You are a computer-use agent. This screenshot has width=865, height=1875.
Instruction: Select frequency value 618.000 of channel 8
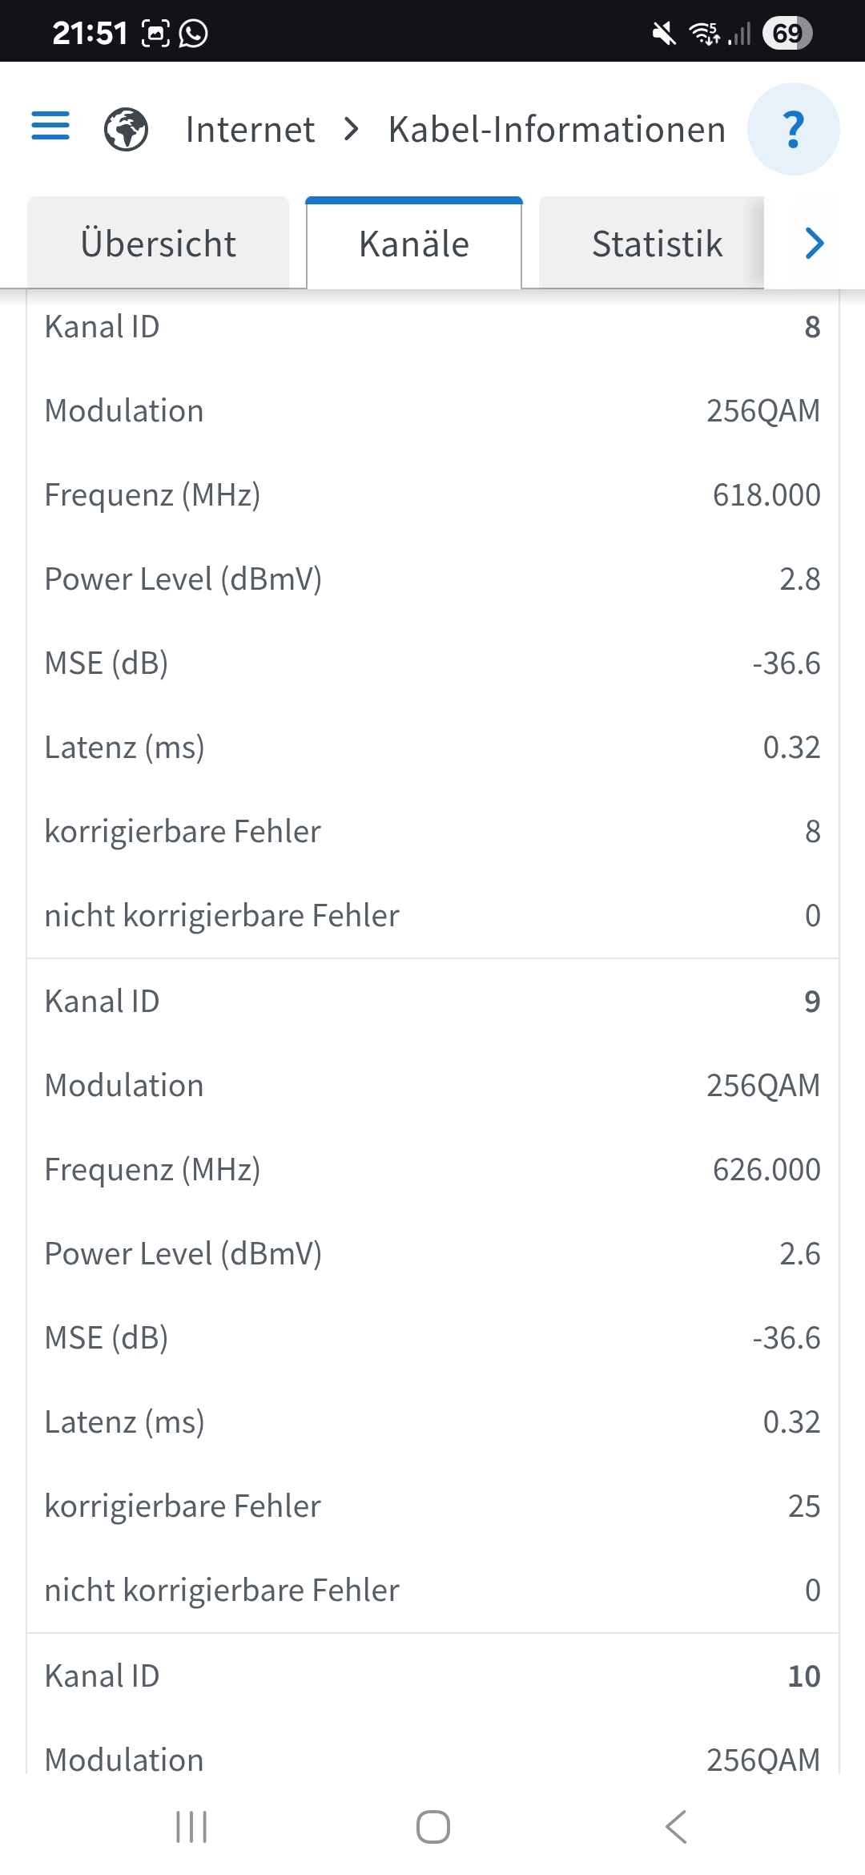click(766, 495)
